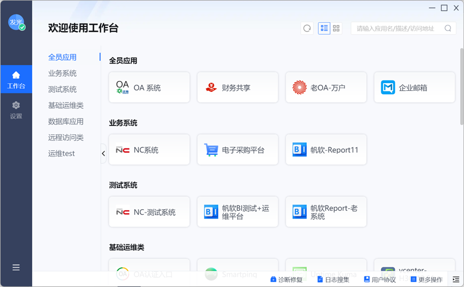
Task: Open 更多操作 menu
Action: click(426, 279)
